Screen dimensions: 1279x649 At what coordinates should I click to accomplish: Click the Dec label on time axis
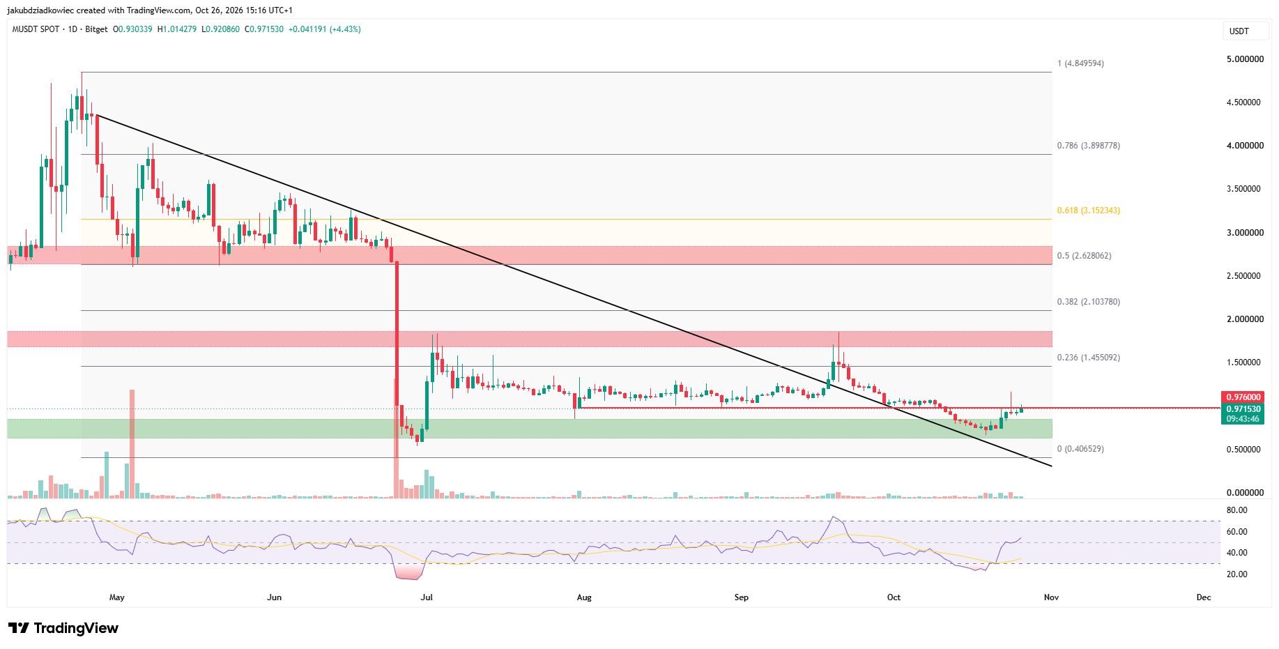click(1204, 597)
